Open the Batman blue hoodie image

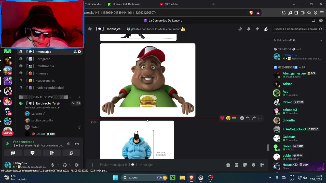point(137,140)
